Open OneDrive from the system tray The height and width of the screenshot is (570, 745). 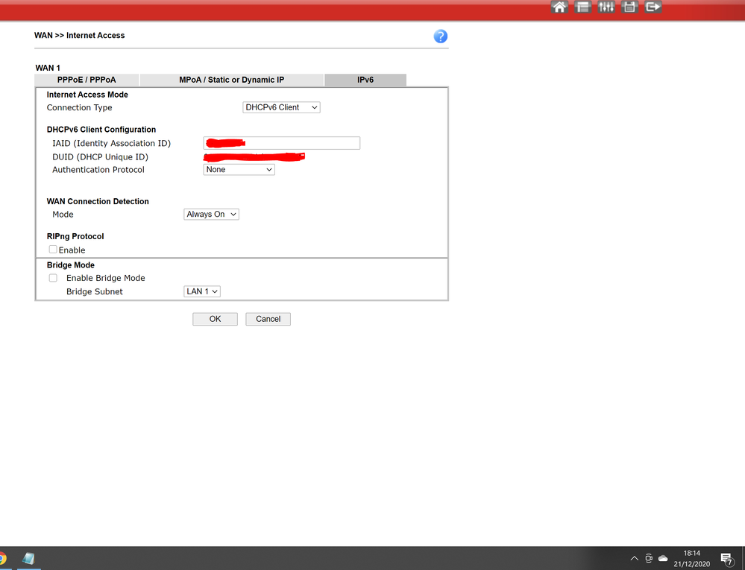662,558
